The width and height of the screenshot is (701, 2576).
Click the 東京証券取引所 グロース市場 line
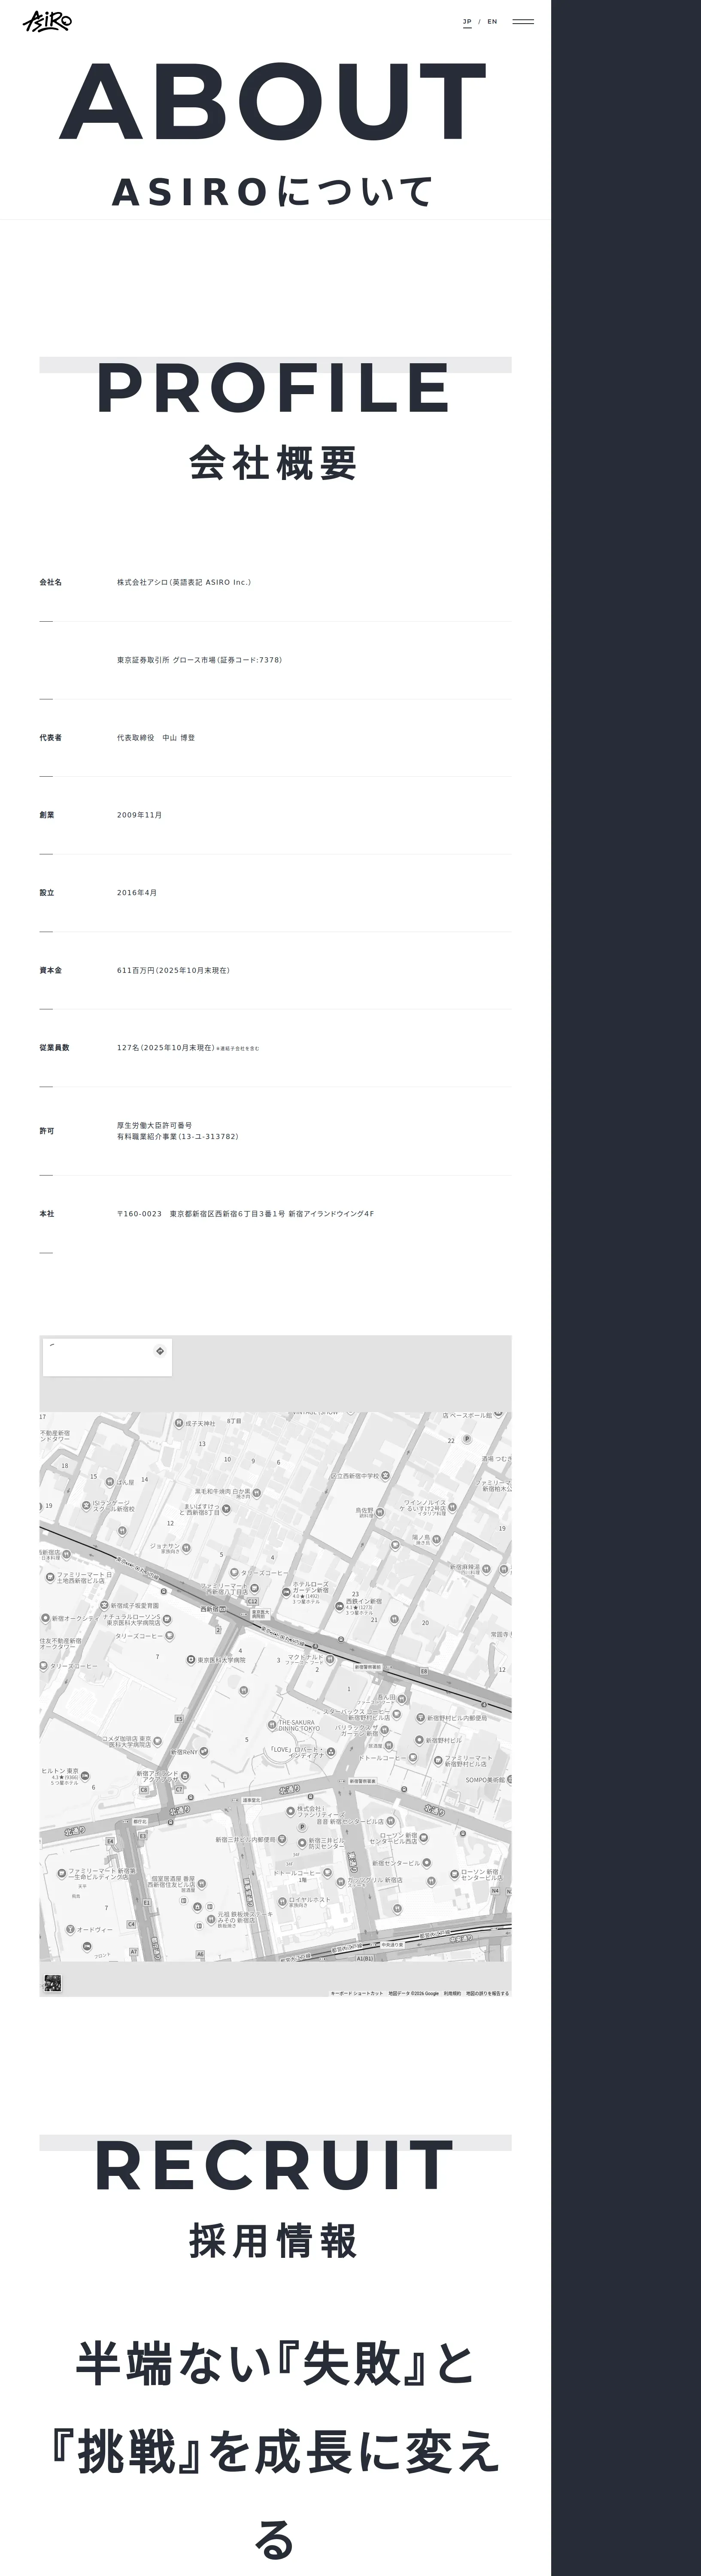pos(199,660)
